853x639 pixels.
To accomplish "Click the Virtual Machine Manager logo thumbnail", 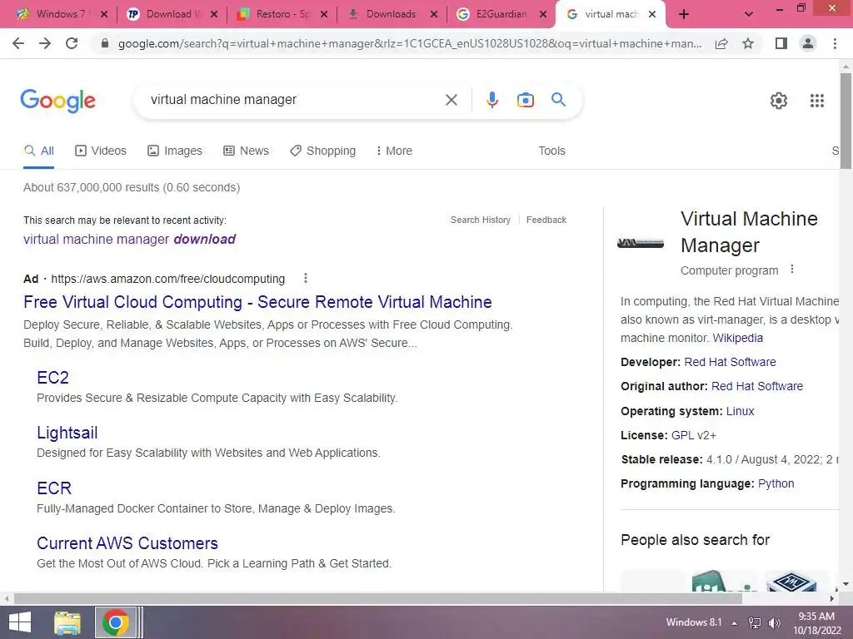I will 641,243.
